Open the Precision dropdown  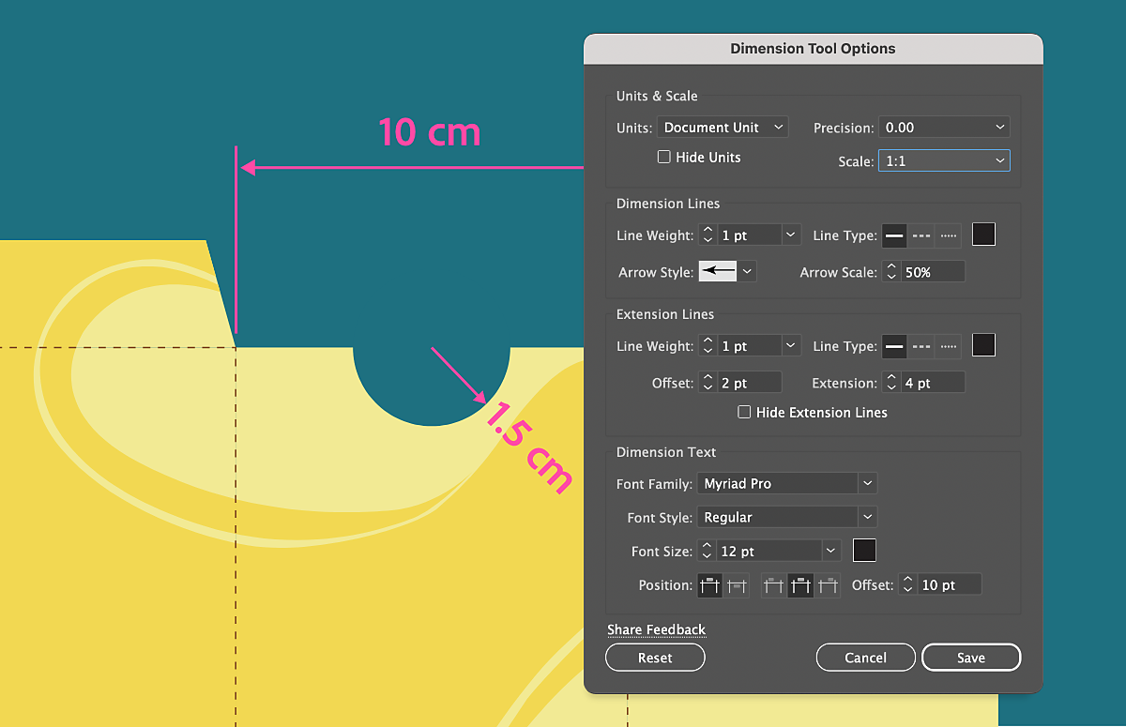tap(944, 127)
